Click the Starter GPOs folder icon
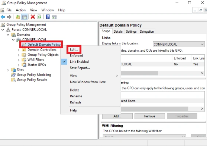 pos(24,65)
